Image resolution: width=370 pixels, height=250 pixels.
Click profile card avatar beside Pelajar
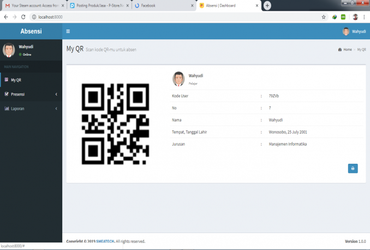178,79
